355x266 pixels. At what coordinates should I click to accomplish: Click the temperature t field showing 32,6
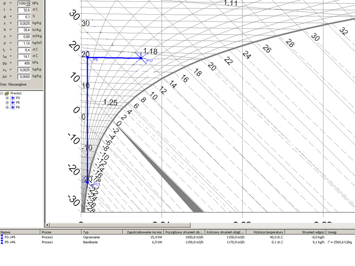(x=24, y=10)
